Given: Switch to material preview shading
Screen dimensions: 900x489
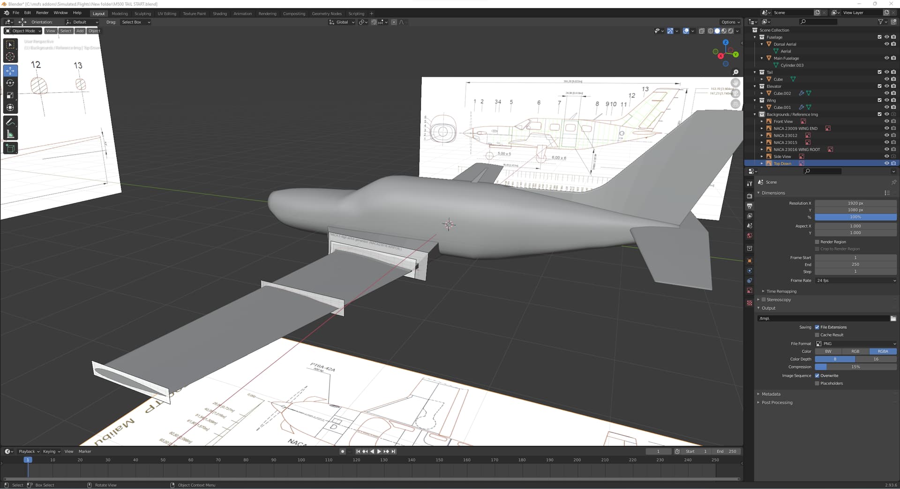Looking at the screenshot, I should (724, 31).
